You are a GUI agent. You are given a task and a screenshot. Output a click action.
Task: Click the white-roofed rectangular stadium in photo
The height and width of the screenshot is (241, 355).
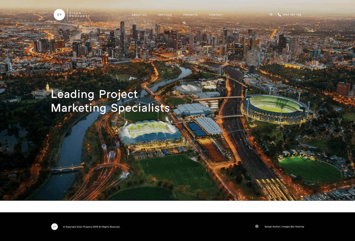[x=150, y=132]
